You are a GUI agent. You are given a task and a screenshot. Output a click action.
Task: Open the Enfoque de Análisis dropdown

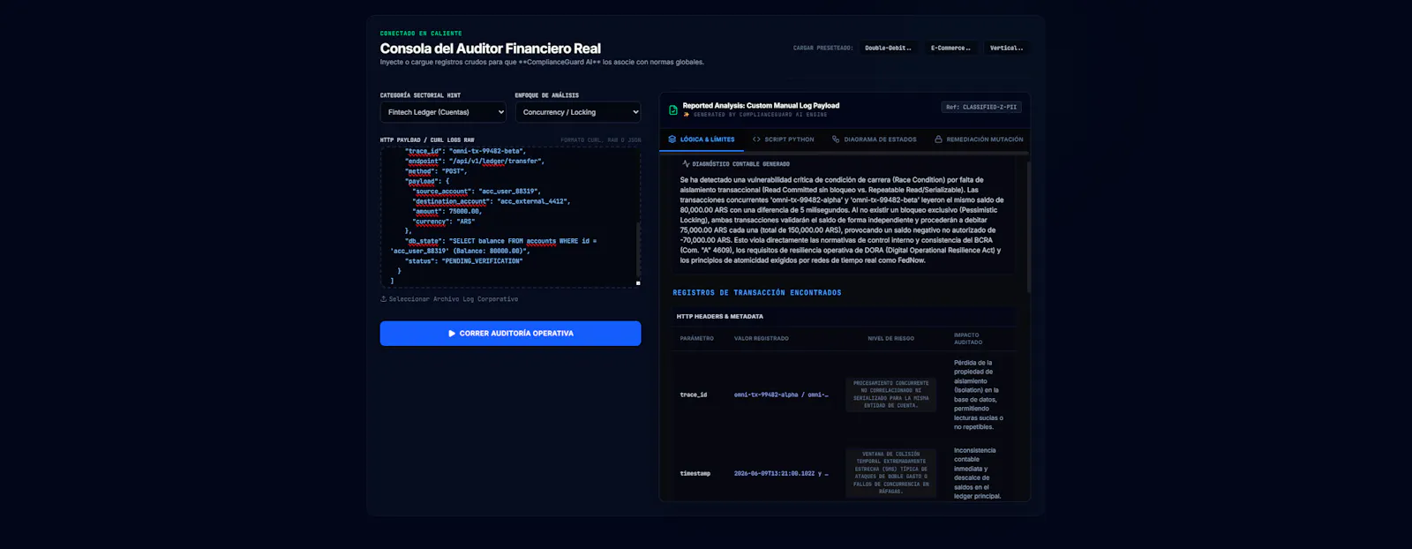pyautogui.click(x=578, y=112)
